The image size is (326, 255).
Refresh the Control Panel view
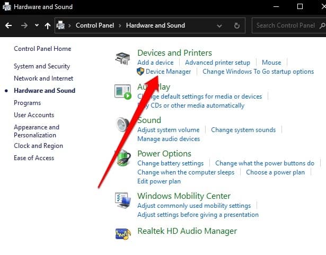click(x=236, y=26)
